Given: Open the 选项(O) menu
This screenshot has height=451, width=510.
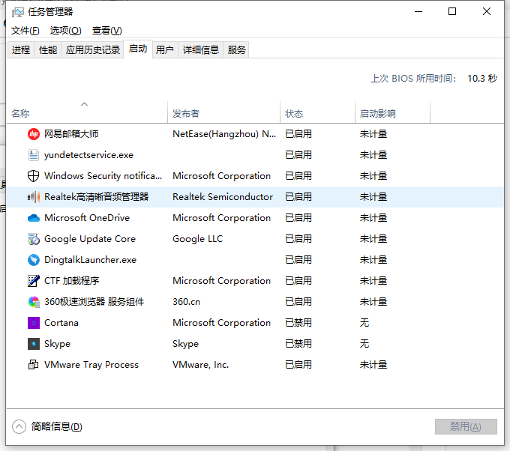Looking at the screenshot, I should pos(65,31).
